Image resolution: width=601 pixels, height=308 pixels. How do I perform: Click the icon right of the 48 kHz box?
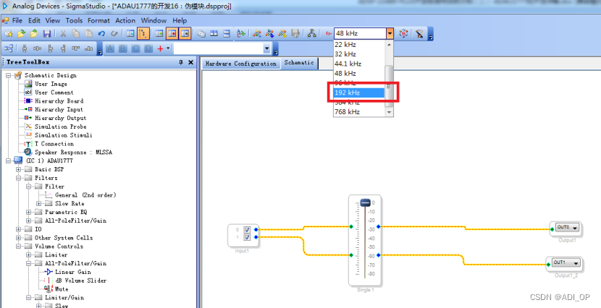tap(403, 34)
